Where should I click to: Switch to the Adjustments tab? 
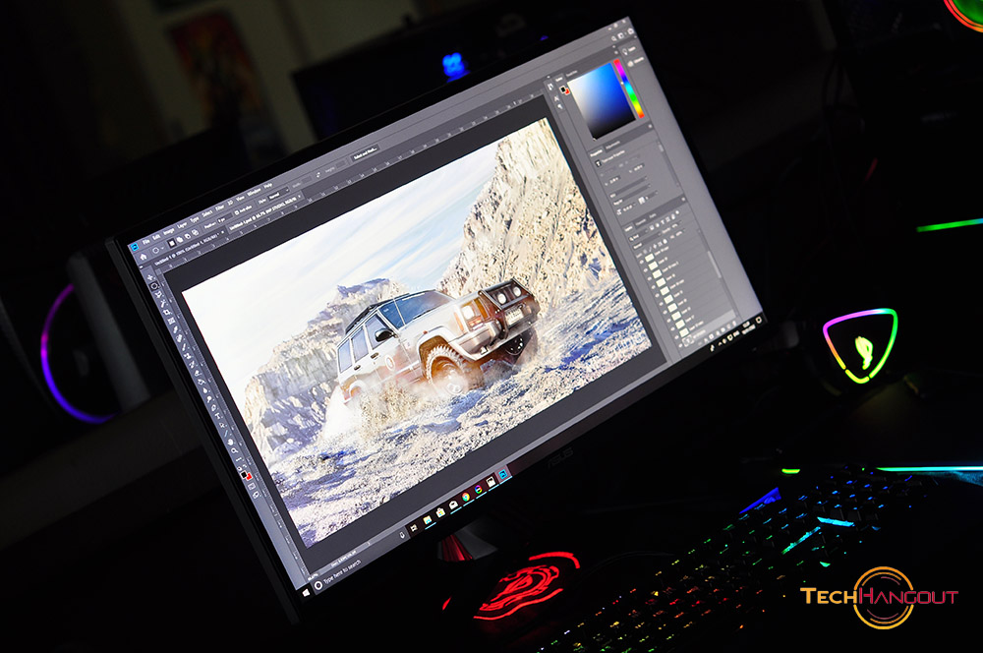(x=612, y=145)
